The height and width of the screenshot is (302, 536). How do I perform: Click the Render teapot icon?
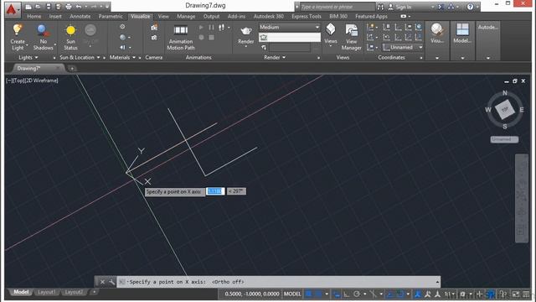pos(245,31)
